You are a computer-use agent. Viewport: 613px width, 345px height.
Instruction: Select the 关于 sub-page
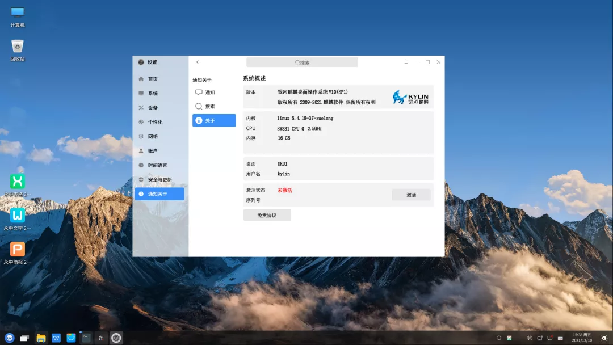[x=214, y=120]
